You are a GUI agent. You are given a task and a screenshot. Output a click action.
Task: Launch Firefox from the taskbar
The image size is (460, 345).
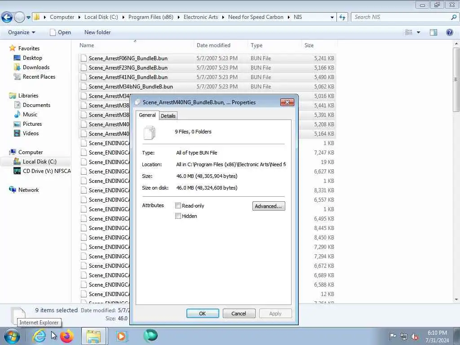(67, 336)
